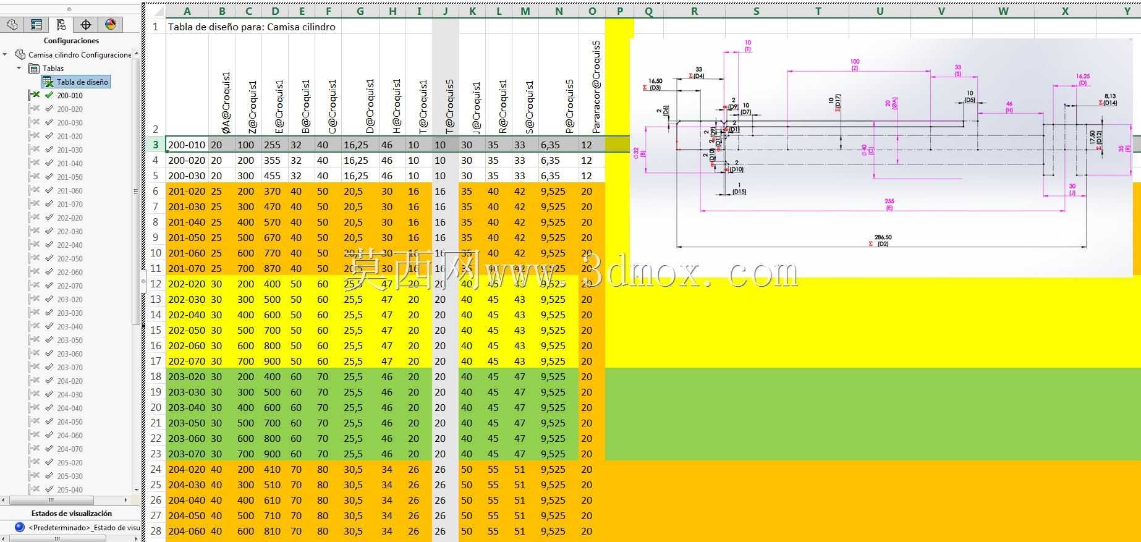
Task: Click cell A24 containing 204-020
Action: click(187, 469)
